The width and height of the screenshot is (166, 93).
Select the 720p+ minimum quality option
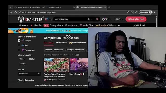(22, 59)
